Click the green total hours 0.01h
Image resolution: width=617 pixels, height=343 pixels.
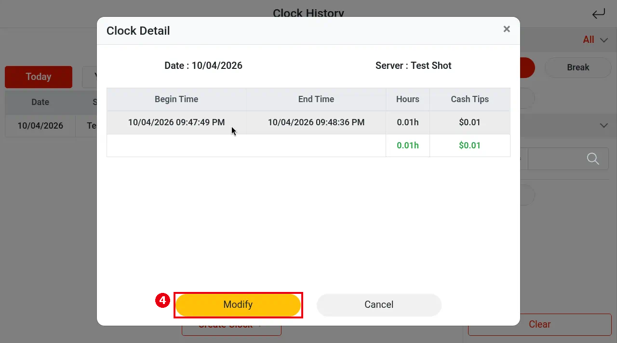point(408,145)
